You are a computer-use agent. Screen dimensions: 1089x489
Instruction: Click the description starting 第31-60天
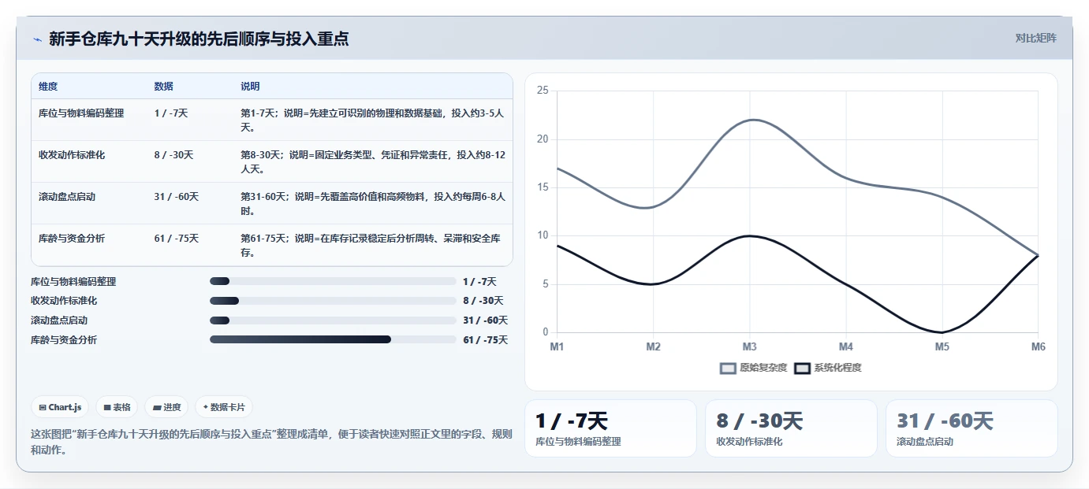coord(372,203)
